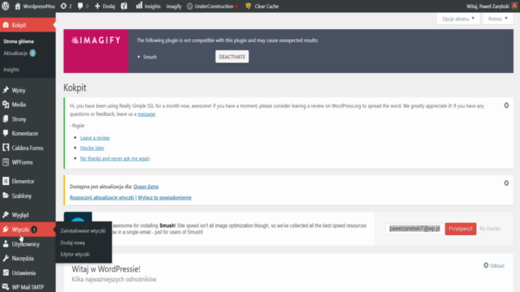Open Media library icon in sidebar

(6, 105)
